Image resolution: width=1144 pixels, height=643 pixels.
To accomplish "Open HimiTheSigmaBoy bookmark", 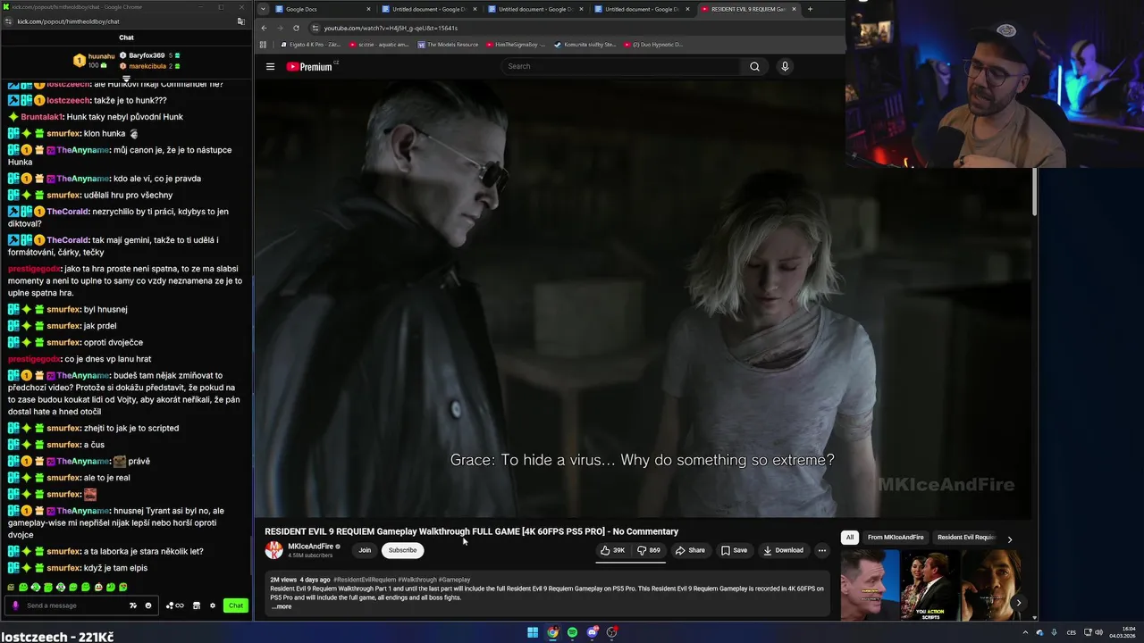I will [x=517, y=44].
